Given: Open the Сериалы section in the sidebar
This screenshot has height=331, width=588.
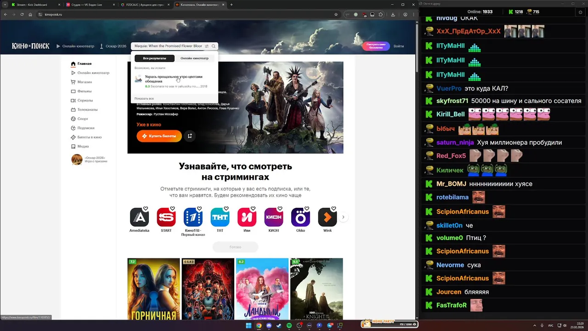Looking at the screenshot, I should point(82,100).
